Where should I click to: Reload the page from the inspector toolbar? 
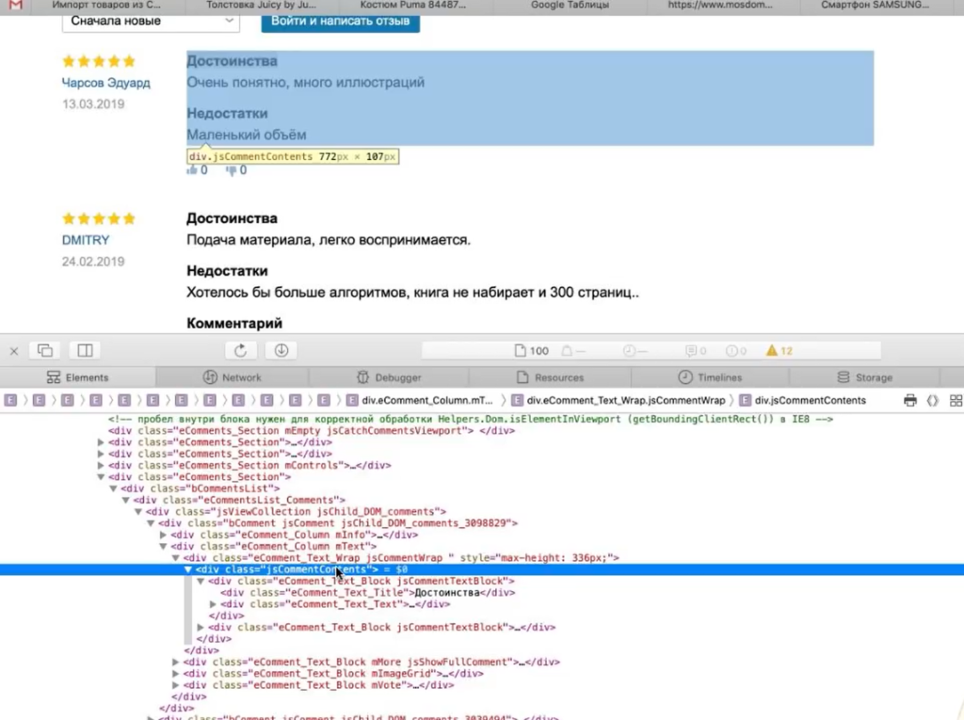coord(240,351)
